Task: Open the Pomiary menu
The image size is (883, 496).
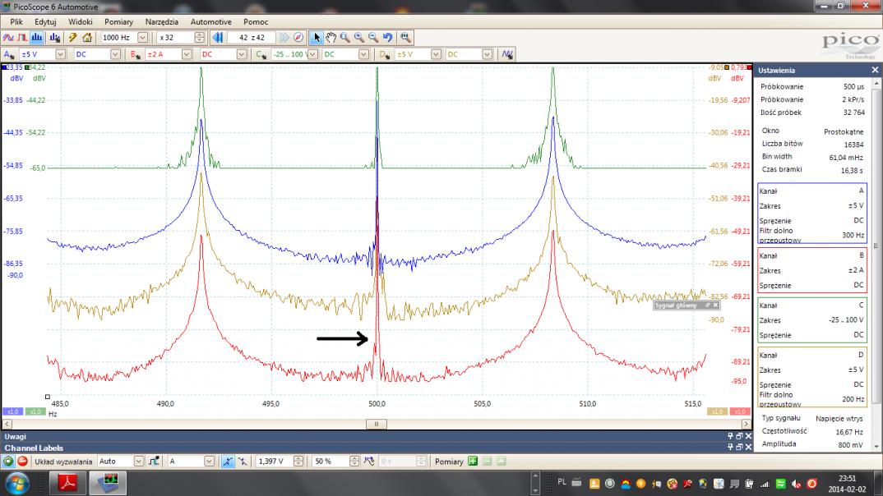Action: tap(118, 21)
